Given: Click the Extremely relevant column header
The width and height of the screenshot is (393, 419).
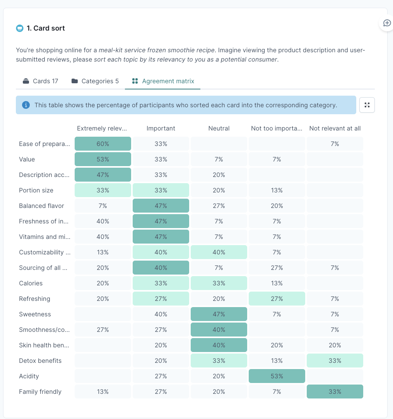Looking at the screenshot, I should tap(102, 128).
